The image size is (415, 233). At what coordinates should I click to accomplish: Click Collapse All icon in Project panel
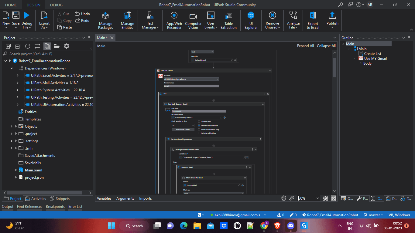(18, 46)
